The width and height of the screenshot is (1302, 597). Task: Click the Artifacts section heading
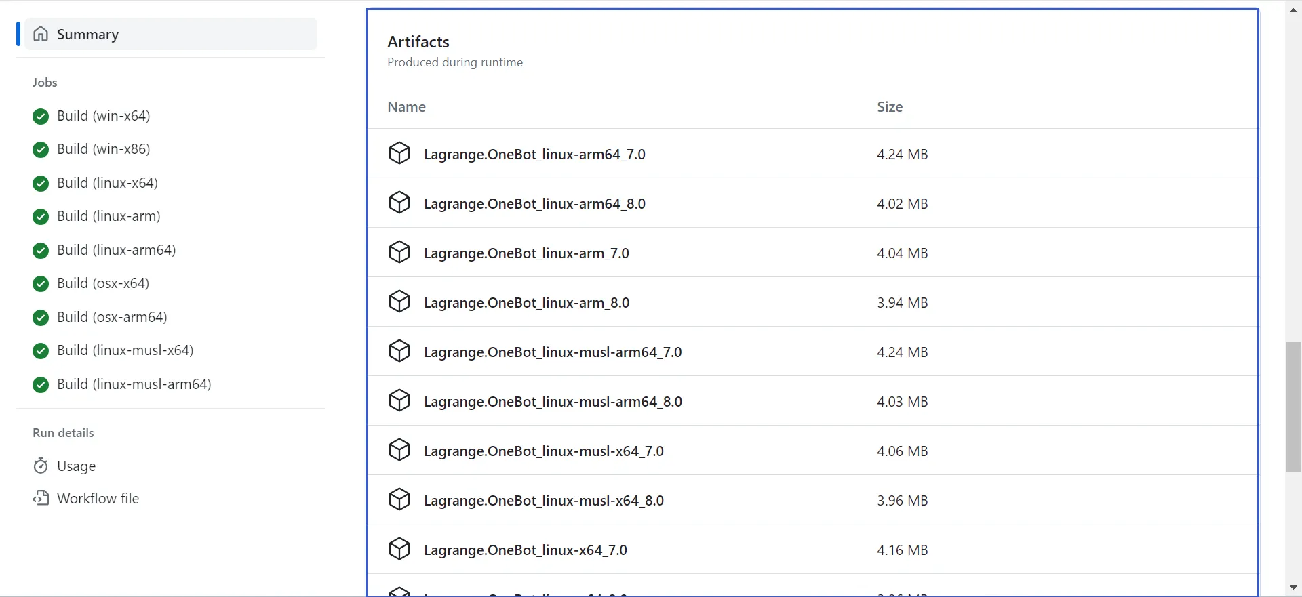click(x=418, y=42)
